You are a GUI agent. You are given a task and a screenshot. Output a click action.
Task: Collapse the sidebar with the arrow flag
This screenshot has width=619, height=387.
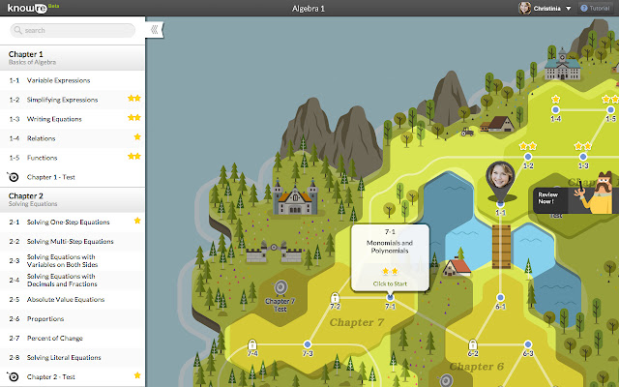155,29
